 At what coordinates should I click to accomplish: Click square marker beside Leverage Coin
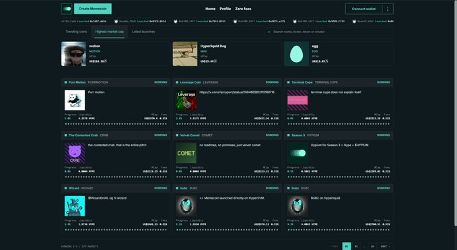[177, 82]
